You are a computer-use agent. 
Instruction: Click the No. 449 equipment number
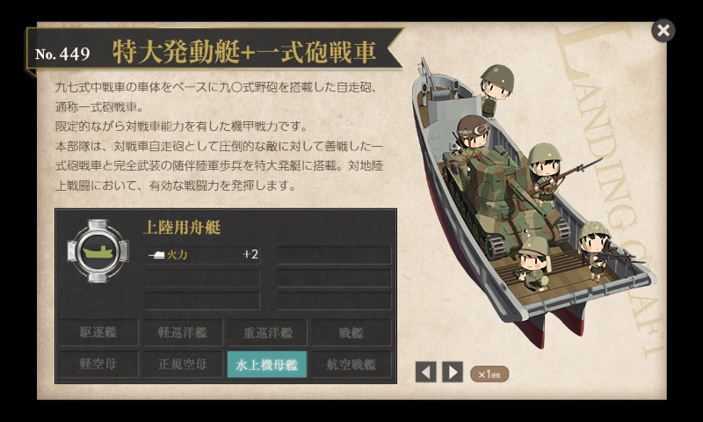(x=62, y=54)
